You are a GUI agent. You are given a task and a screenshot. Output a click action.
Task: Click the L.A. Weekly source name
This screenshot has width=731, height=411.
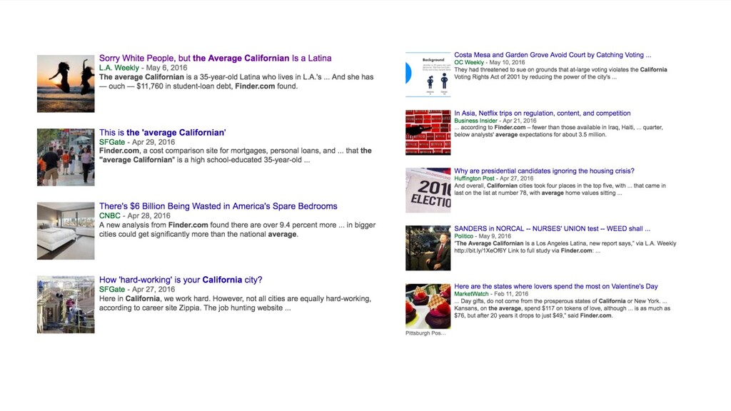(x=119, y=68)
